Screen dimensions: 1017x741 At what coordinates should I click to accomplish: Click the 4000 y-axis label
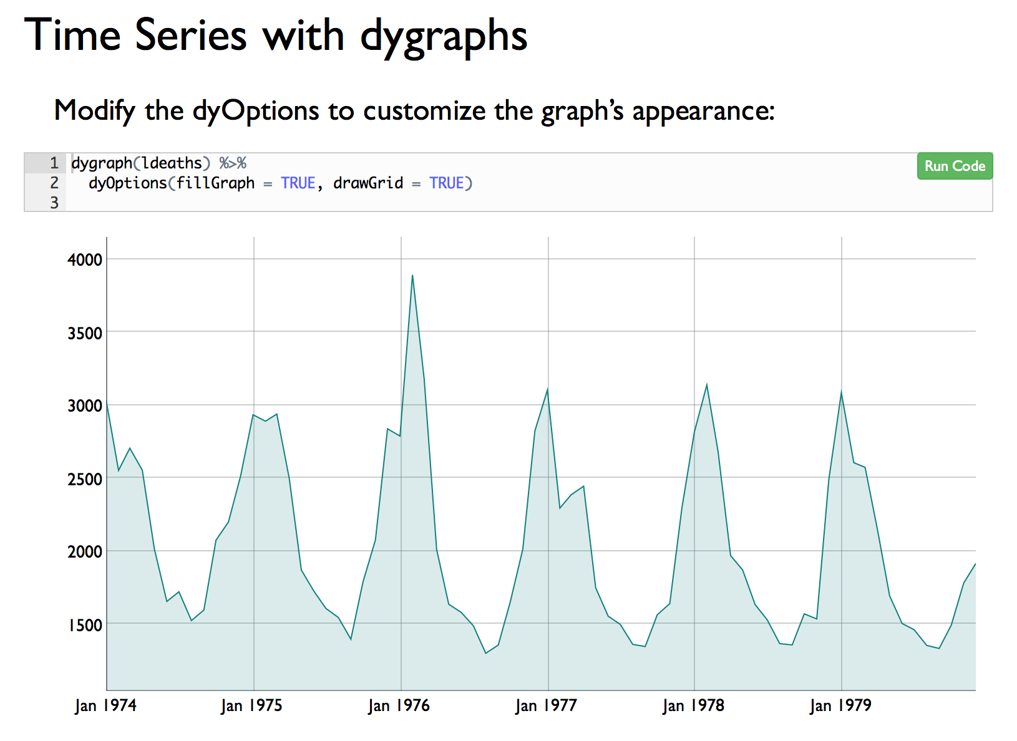tap(85, 259)
